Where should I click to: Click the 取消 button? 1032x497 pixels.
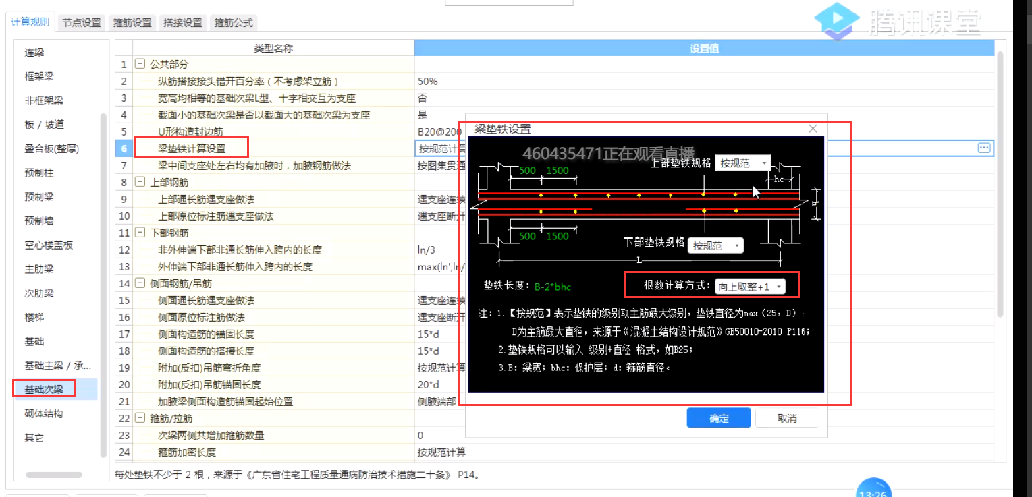tap(786, 417)
